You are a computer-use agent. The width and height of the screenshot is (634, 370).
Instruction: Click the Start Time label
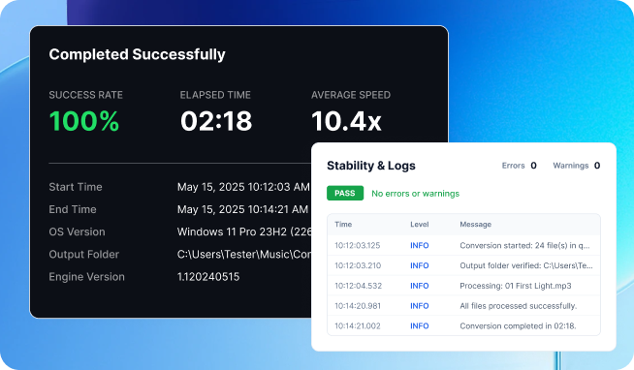[76, 187]
